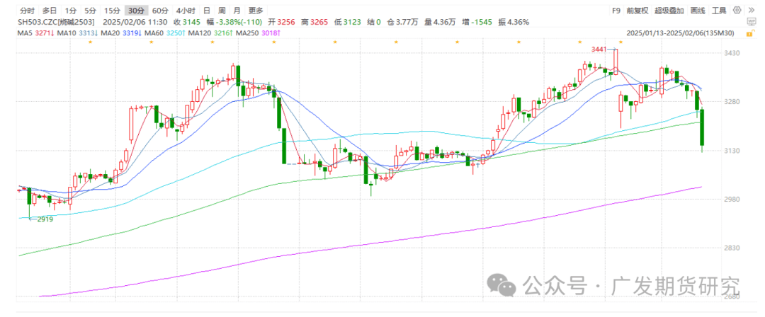Click the arrow beside the 3441 high label
765x317 pixels.
click(x=612, y=49)
